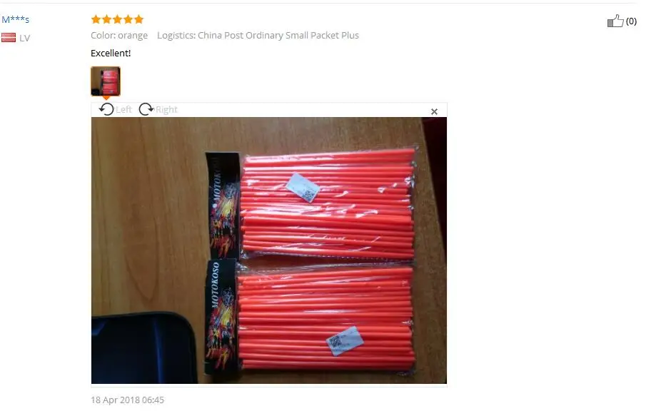
Task: Click the fifth orange rating star
Action: (x=139, y=19)
